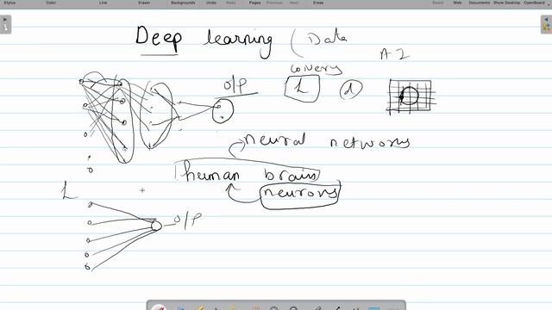Choose the Line width option in the toolbar
This screenshot has height=310, width=552.
103,3
